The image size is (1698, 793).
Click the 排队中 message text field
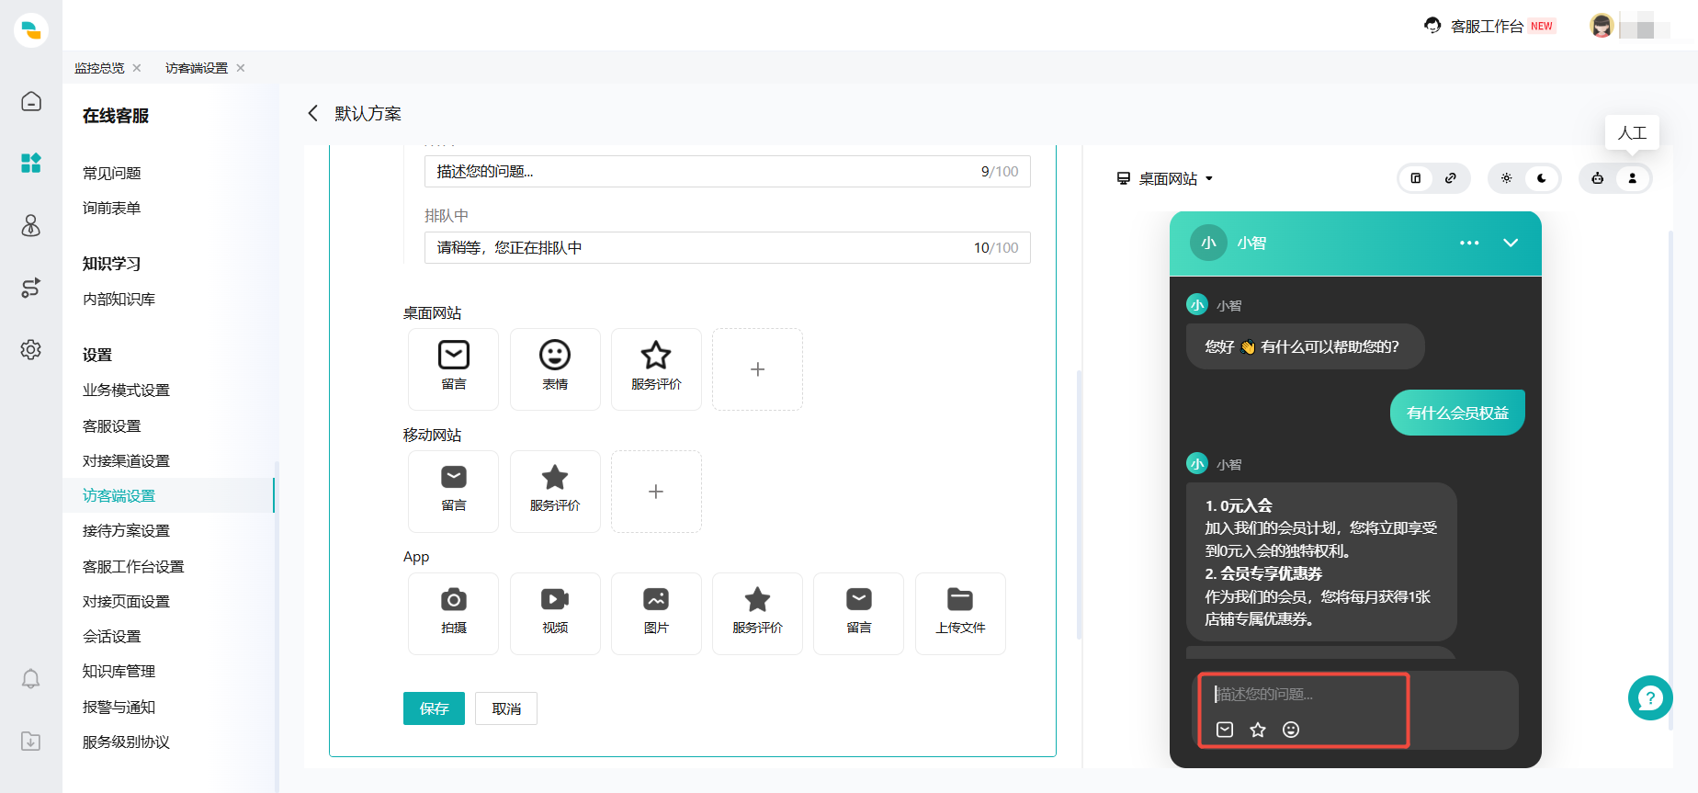click(698, 248)
